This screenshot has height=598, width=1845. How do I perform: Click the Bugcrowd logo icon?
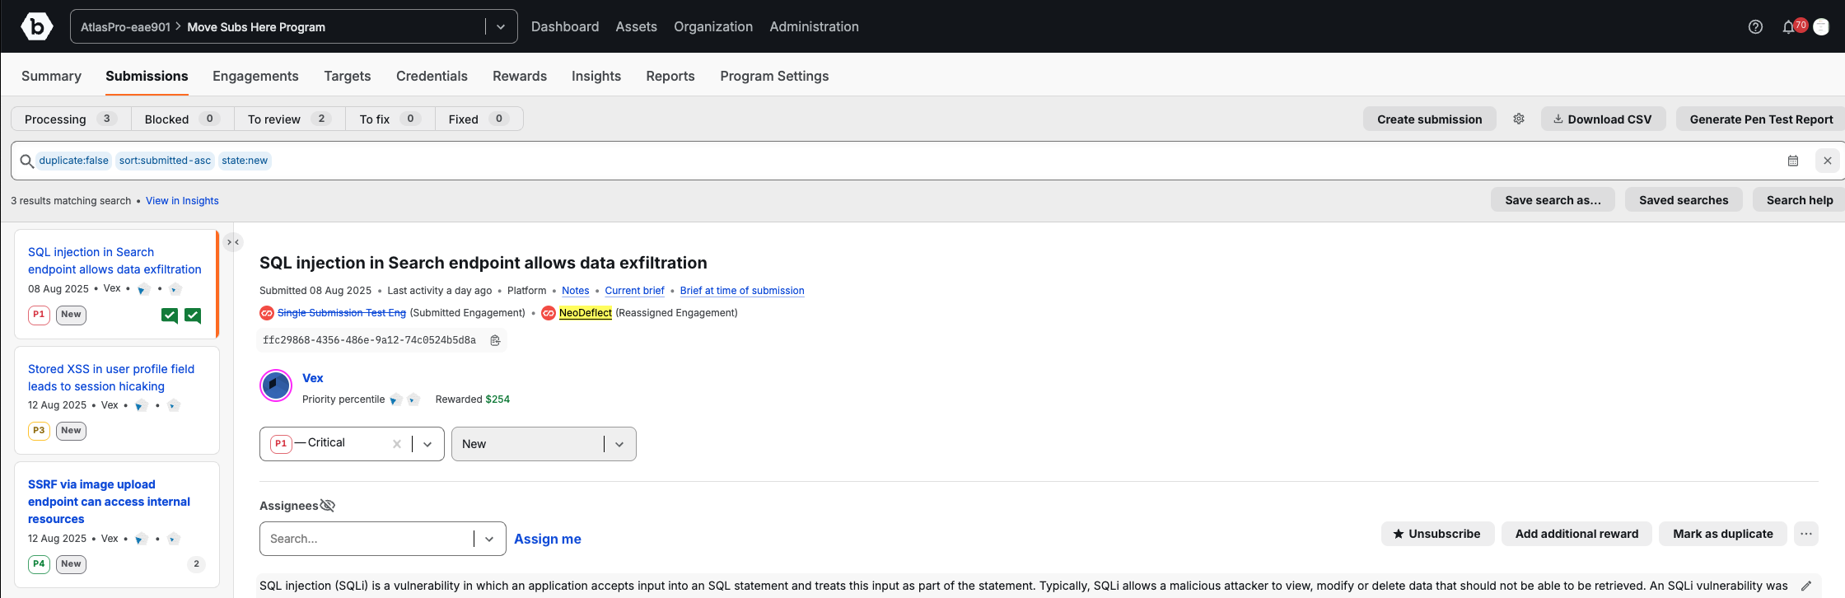click(37, 26)
